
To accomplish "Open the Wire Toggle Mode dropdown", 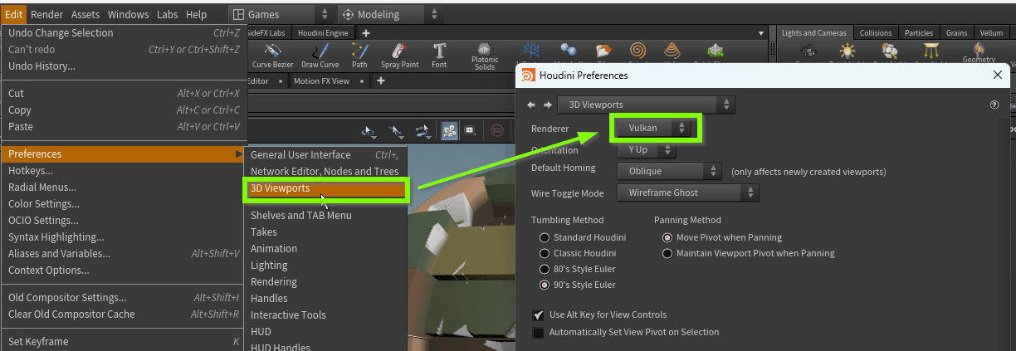I will pyautogui.click(x=688, y=193).
